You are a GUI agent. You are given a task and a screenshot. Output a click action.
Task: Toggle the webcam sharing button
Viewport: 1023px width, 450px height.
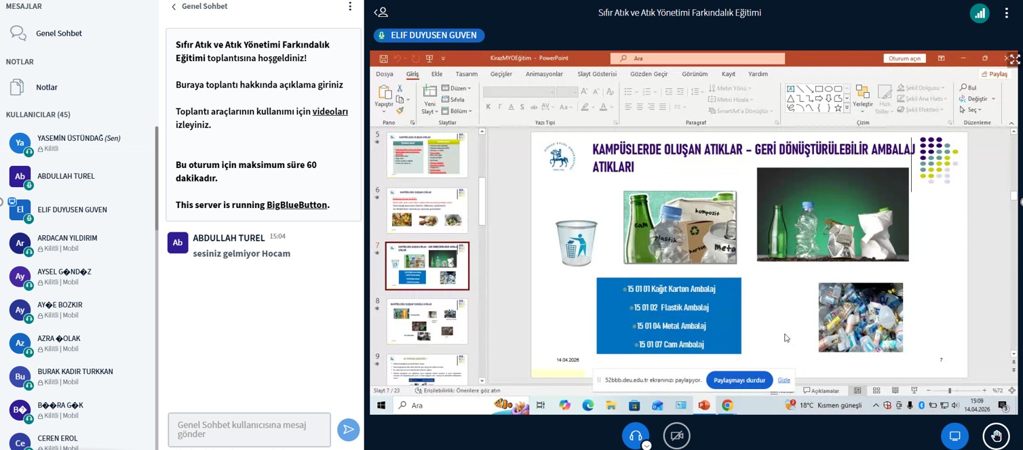click(x=676, y=436)
